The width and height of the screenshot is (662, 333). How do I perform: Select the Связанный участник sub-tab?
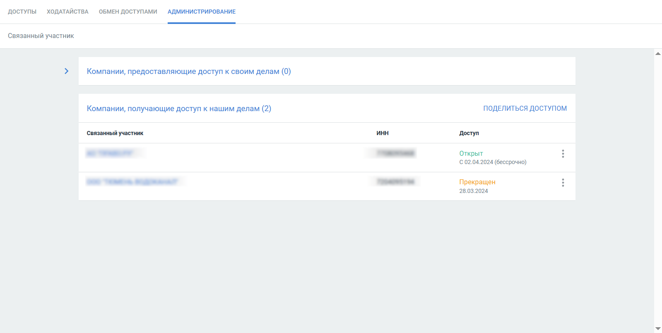pyautogui.click(x=41, y=36)
